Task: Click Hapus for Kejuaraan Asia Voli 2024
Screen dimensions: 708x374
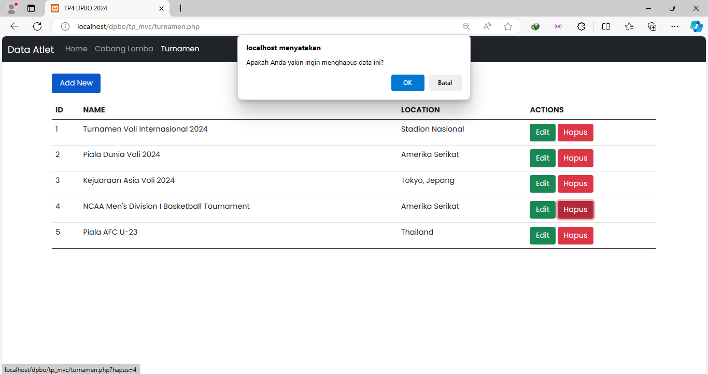Action: click(575, 184)
